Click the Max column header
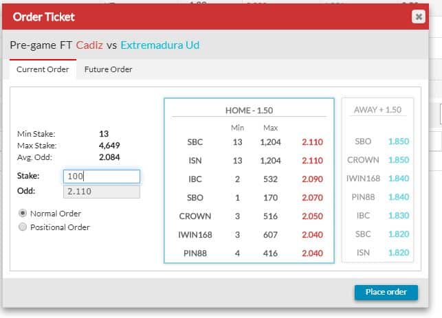Viewport: 442px width, 318px height. [271, 128]
